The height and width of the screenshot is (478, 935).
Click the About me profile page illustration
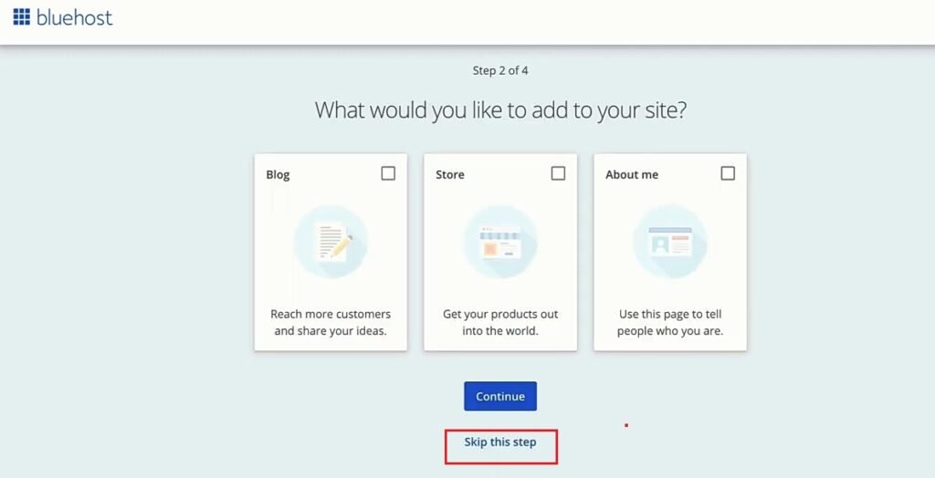tap(669, 242)
